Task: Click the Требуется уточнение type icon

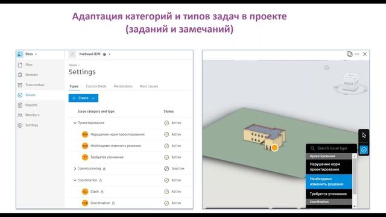Action: click(85, 157)
